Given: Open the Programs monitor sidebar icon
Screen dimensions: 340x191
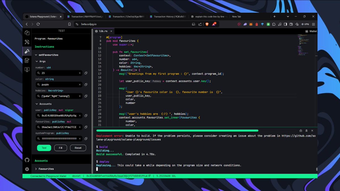Looking at the screenshot, I should pyautogui.click(x=27, y=69).
